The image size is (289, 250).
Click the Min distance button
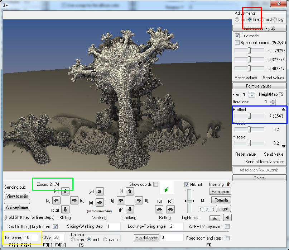point(146,238)
